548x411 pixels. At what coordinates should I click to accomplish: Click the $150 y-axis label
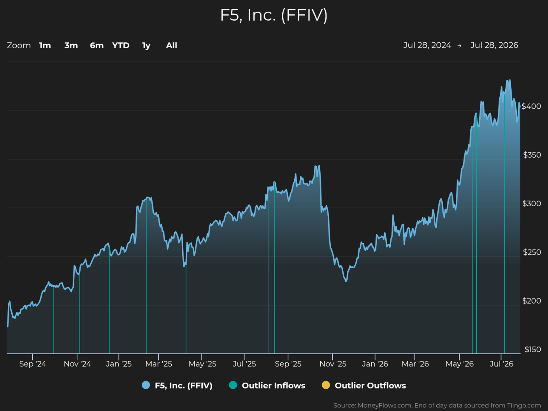point(533,350)
